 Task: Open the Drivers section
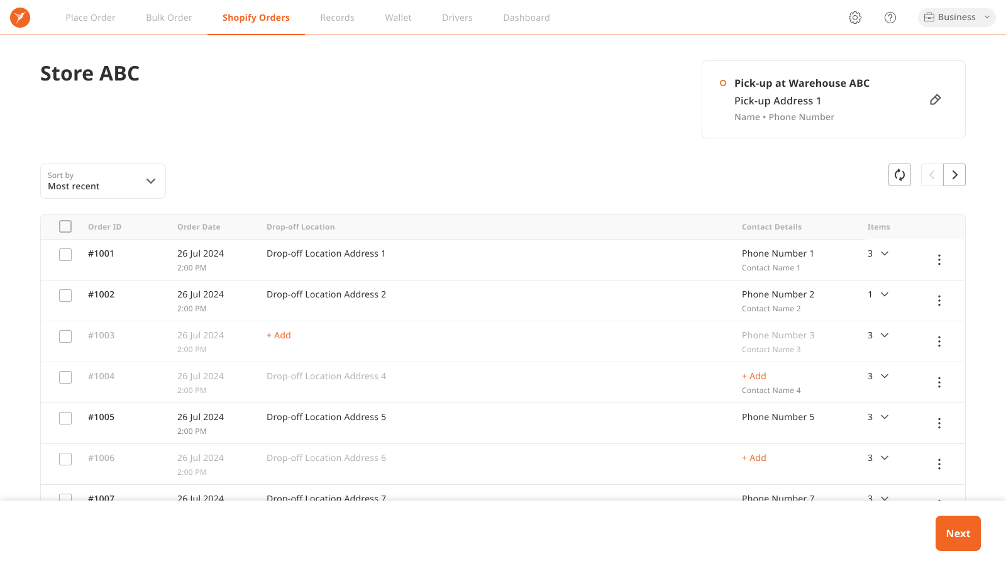tap(457, 17)
